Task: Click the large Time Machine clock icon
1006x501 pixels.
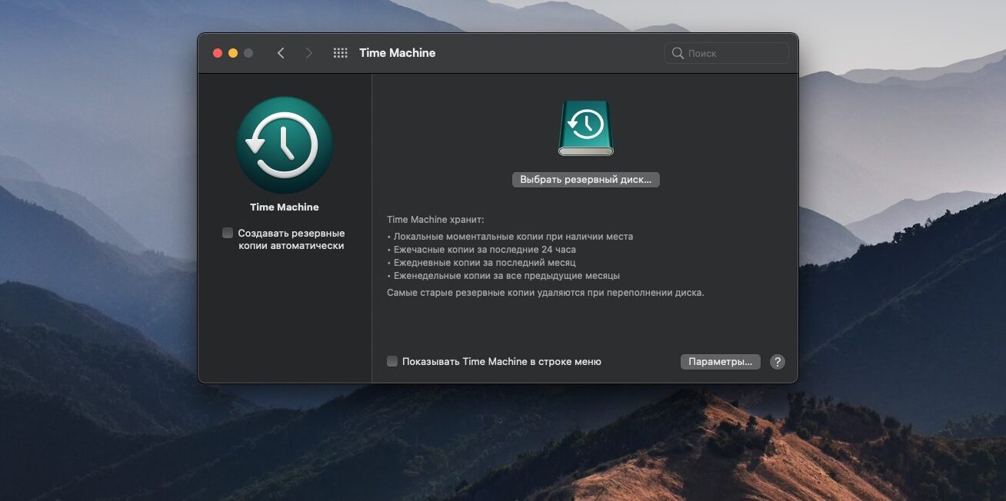Action: pos(285,145)
